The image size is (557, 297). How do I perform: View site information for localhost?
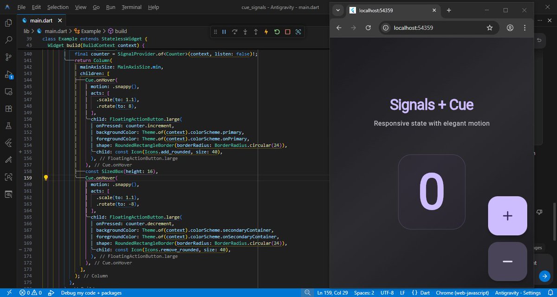[386, 28]
